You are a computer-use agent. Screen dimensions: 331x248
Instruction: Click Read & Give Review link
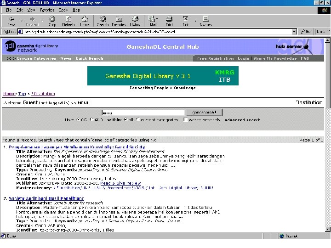coord(120,183)
